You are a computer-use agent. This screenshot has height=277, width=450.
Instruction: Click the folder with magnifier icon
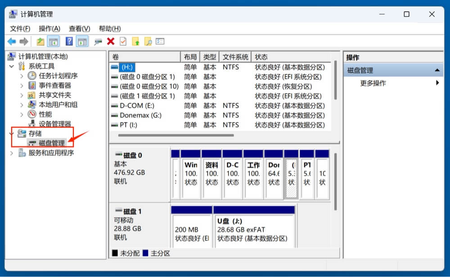[x=148, y=42]
